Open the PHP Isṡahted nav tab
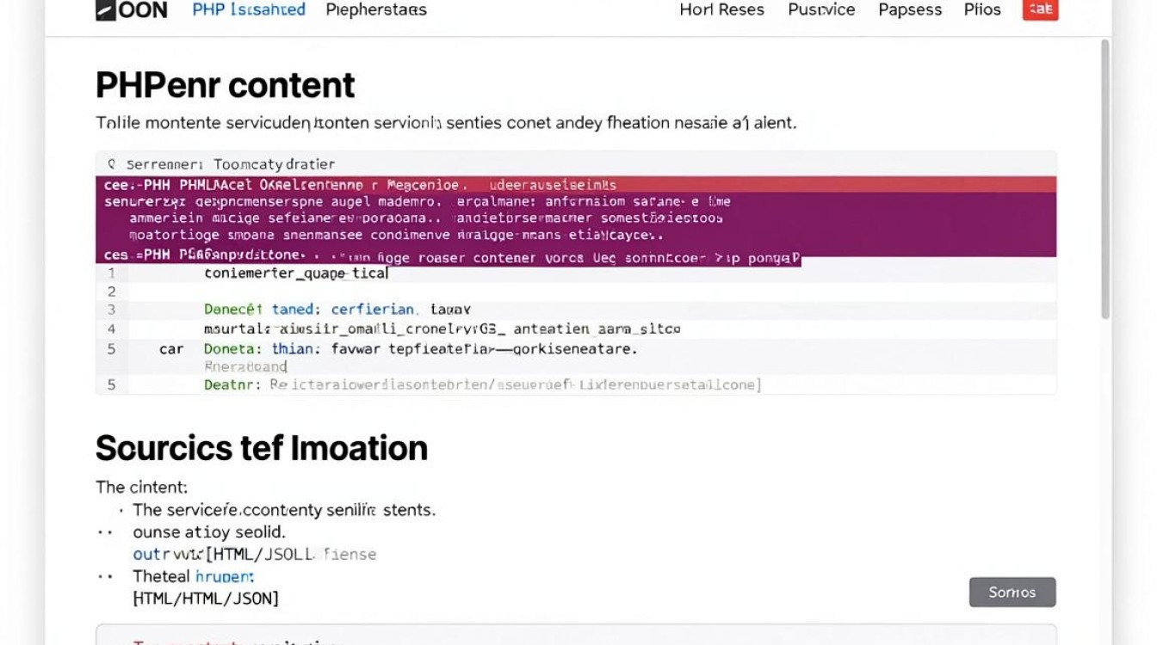Viewport: 1157px width, 645px height. 249,10
